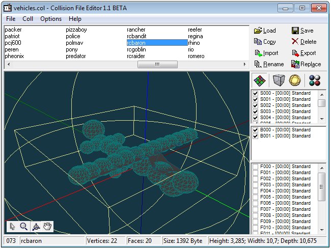Viewport: 331px width, 249px height.
Task: Click the Delete button
Action: 304,42
